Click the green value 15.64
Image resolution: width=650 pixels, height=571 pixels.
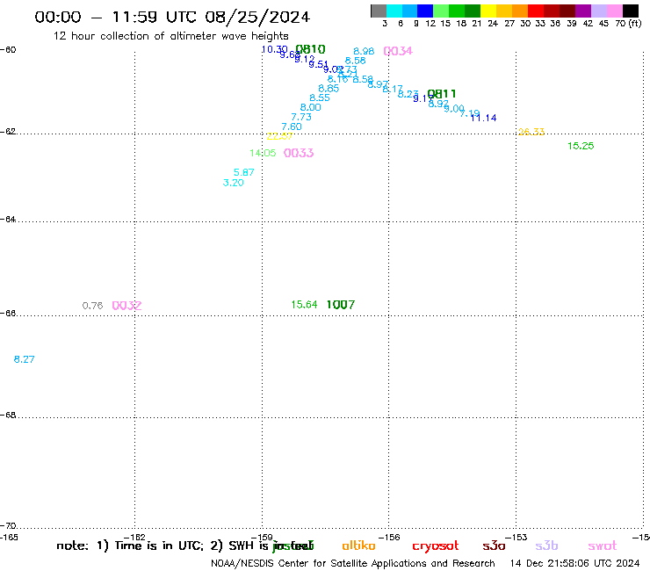click(x=304, y=305)
